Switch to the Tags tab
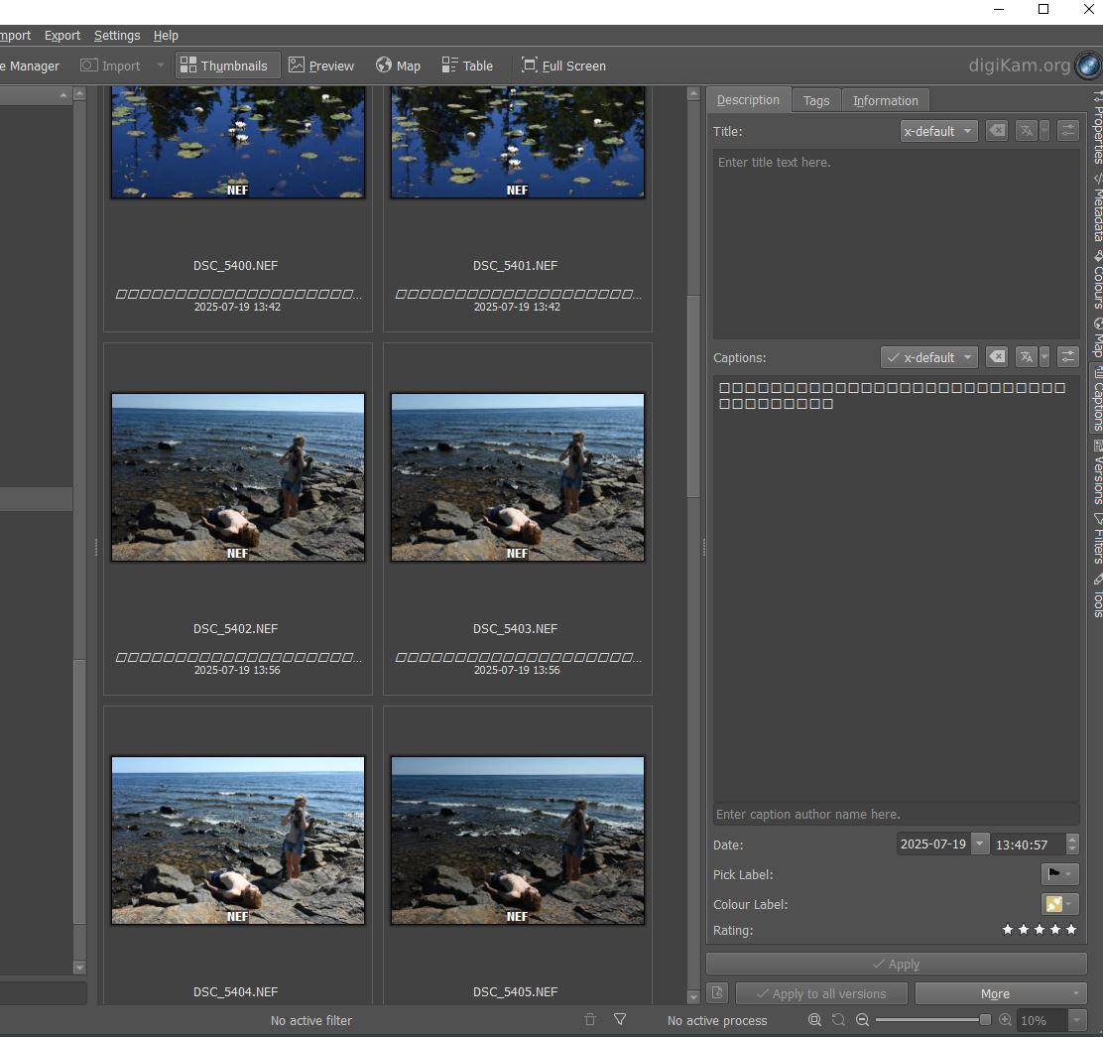 pos(816,100)
